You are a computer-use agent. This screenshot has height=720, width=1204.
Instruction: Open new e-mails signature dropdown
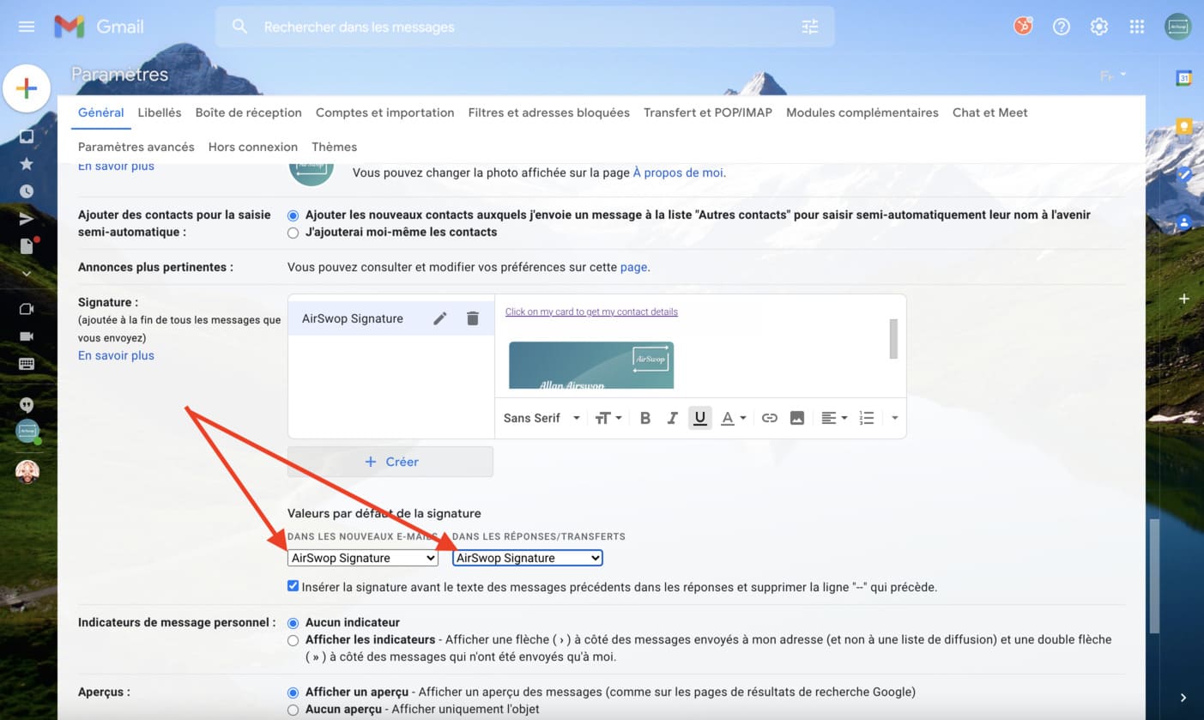coord(363,558)
